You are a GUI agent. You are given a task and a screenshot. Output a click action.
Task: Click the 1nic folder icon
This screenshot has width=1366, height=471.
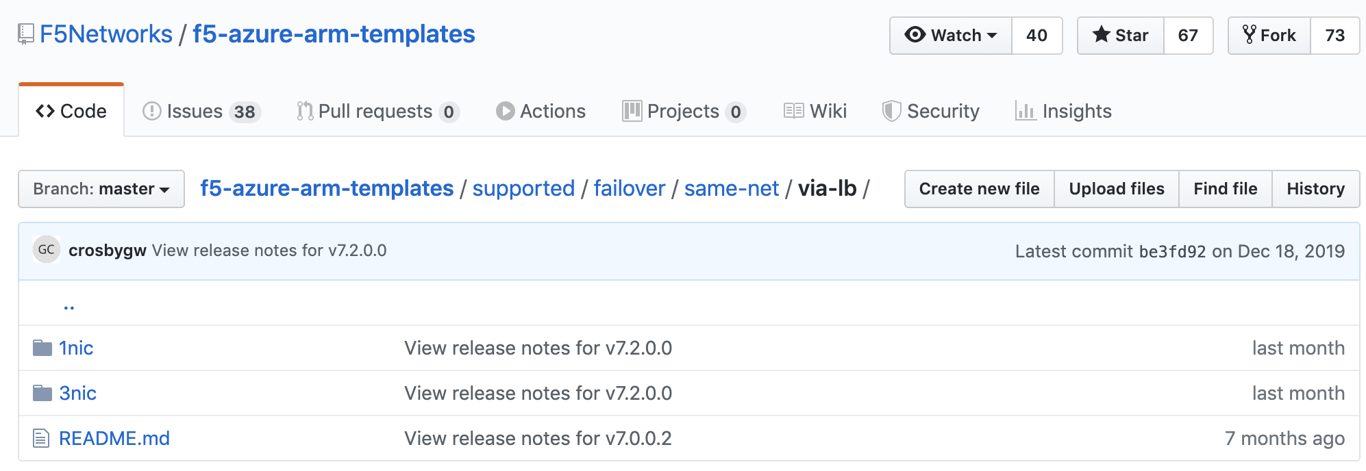[42, 348]
